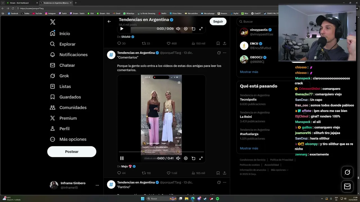Open Listas in the sidebar
Viewport: 360px width, 202px height.
(x=60, y=86)
